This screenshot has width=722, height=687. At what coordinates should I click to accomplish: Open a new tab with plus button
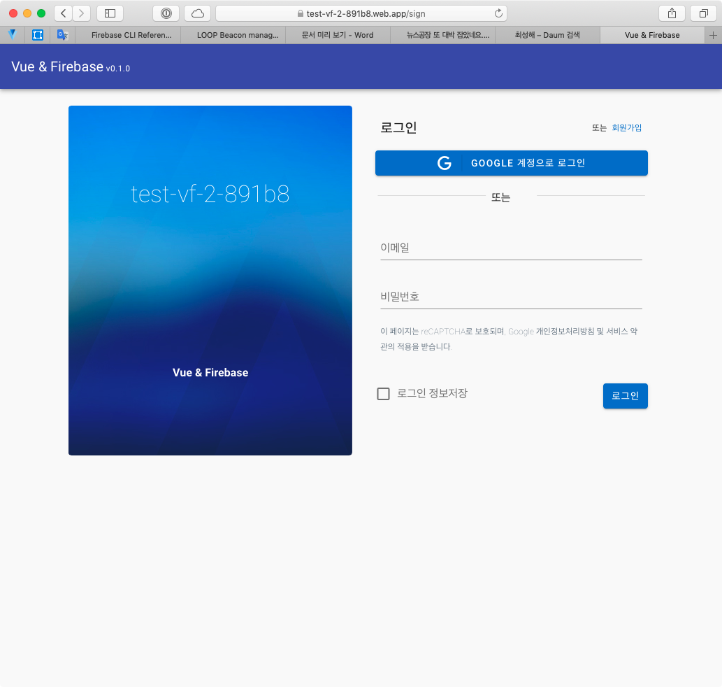[713, 35]
